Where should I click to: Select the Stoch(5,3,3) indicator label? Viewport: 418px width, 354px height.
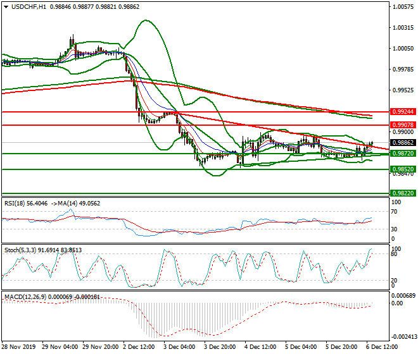[43, 250]
